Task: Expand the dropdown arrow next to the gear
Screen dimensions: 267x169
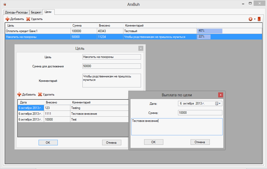Action: [255, 19]
